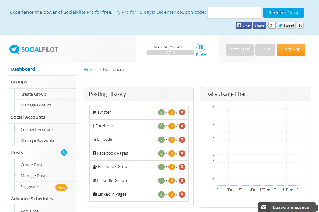This screenshot has width=319, height=212.
Task: Open Create Group in sidebar
Action: (x=33, y=94)
